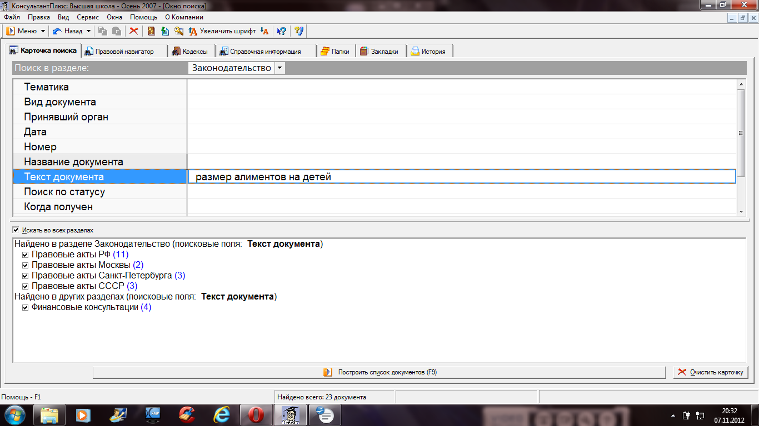Select the Название документа field row

374,162
